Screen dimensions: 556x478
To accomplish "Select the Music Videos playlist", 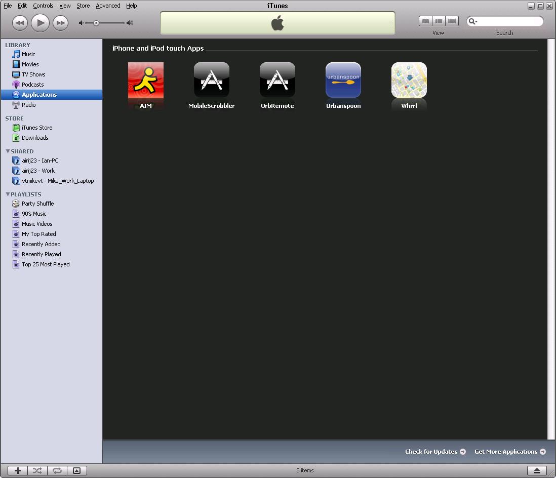I will click(52, 224).
